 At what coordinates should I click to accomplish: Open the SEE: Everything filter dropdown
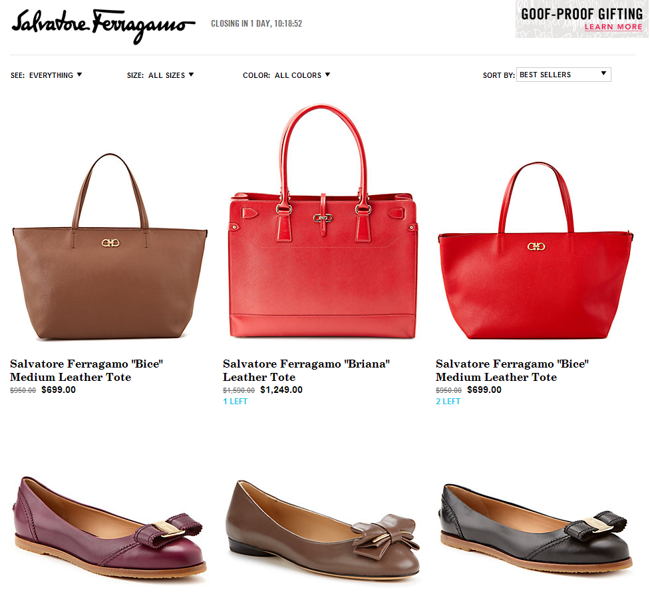click(x=47, y=75)
